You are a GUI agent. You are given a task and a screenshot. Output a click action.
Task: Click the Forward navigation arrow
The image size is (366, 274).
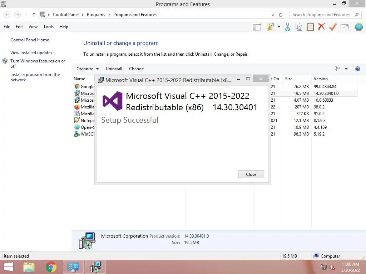click(17, 15)
